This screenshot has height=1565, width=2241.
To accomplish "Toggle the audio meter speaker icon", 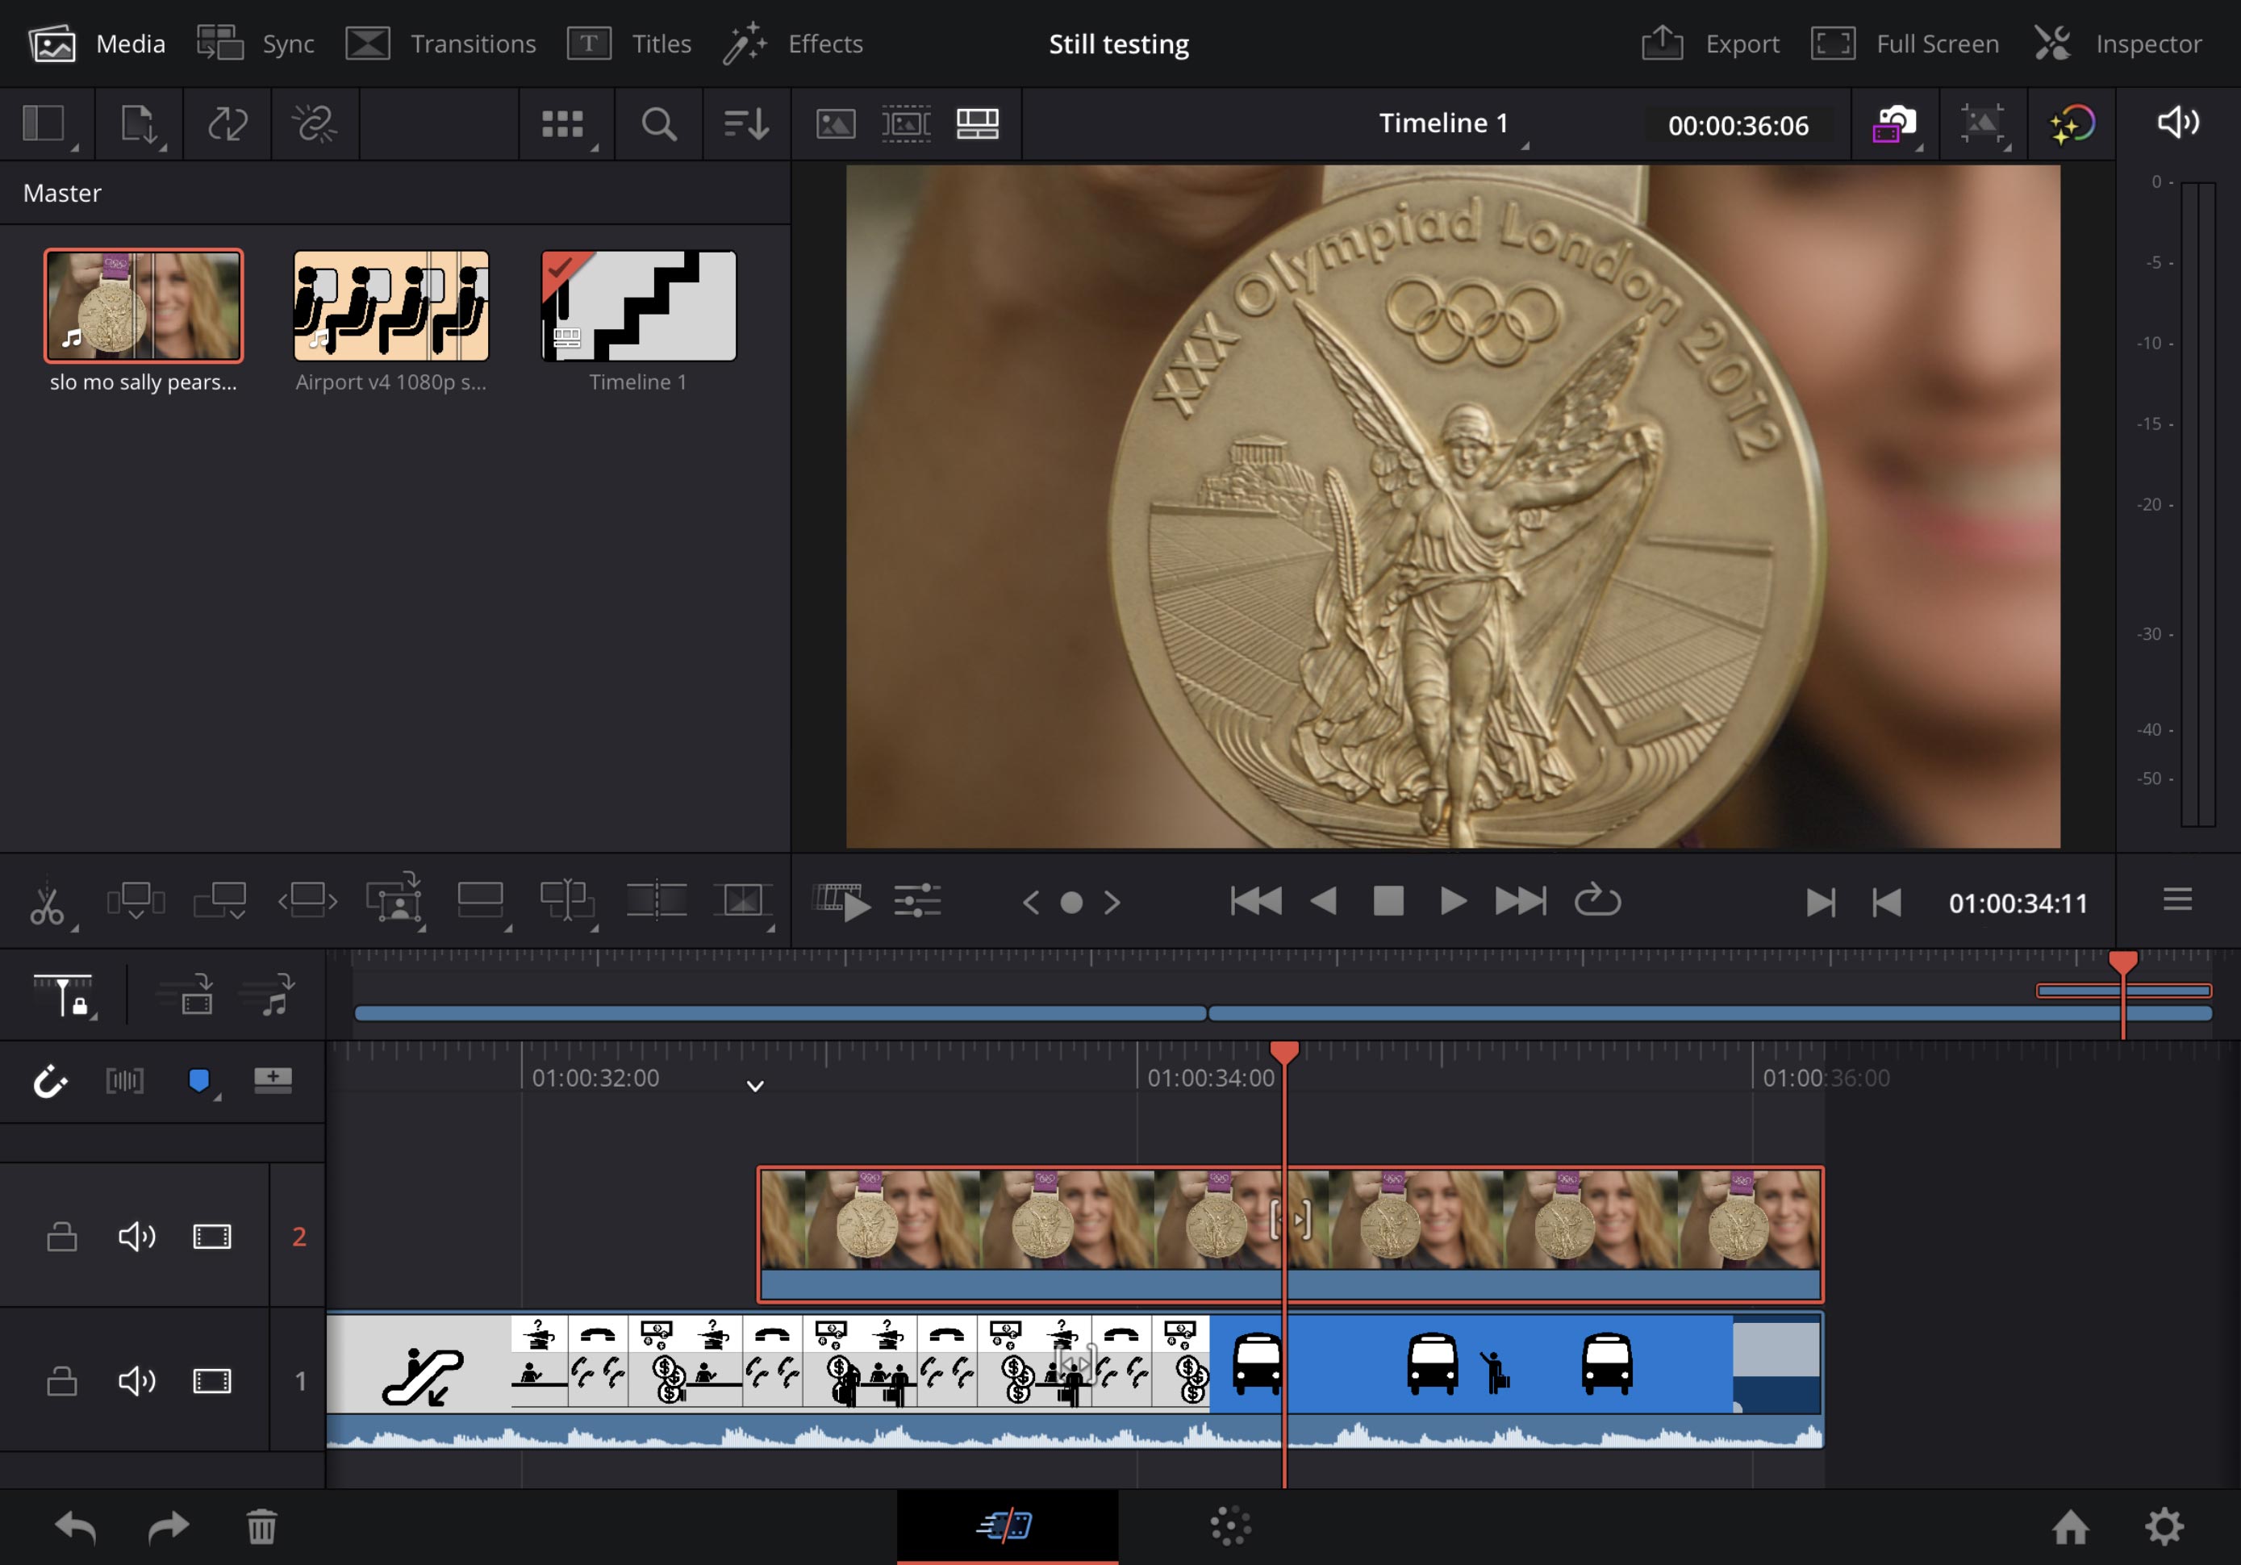I will [2177, 122].
